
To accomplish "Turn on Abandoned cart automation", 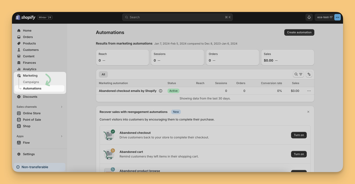I will pyautogui.click(x=299, y=154).
